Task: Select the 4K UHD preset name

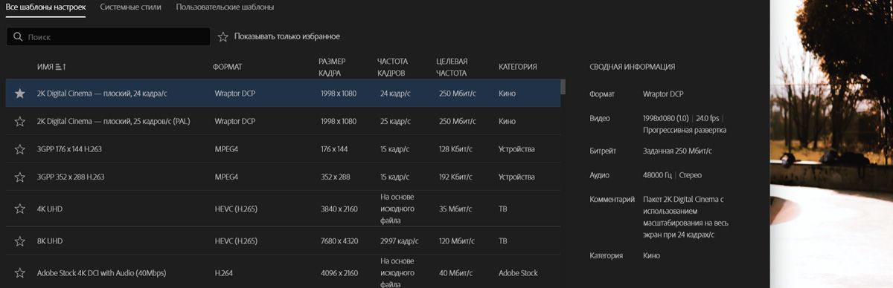Action: [x=50, y=209]
